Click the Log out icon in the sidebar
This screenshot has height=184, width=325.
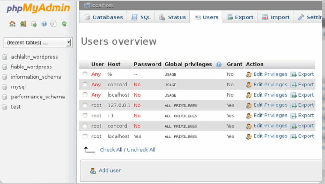point(23,23)
